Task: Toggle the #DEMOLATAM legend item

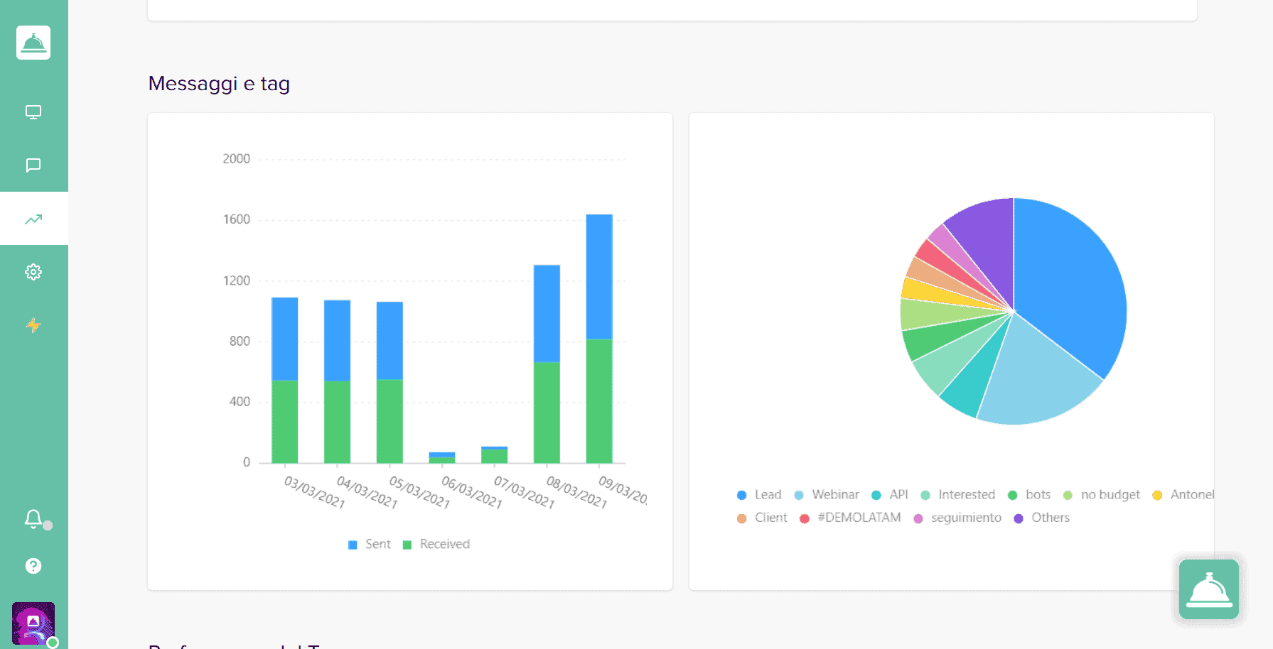Action: 850,518
